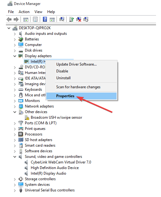Expand the System devices category
Screen dimensions: 161x197
pos(15,185)
